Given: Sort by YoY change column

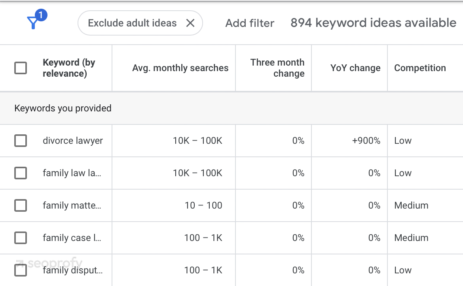Looking at the screenshot, I should point(355,68).
